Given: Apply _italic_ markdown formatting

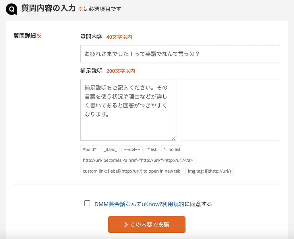Looking at the screenshot, I should point(110,149).
